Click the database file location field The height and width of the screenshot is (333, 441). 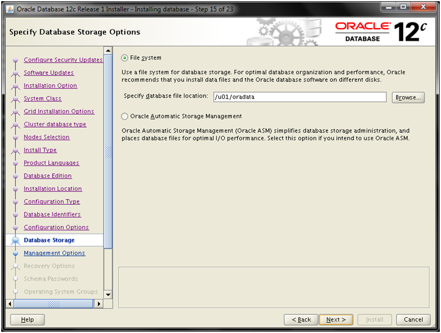(300, 97)
